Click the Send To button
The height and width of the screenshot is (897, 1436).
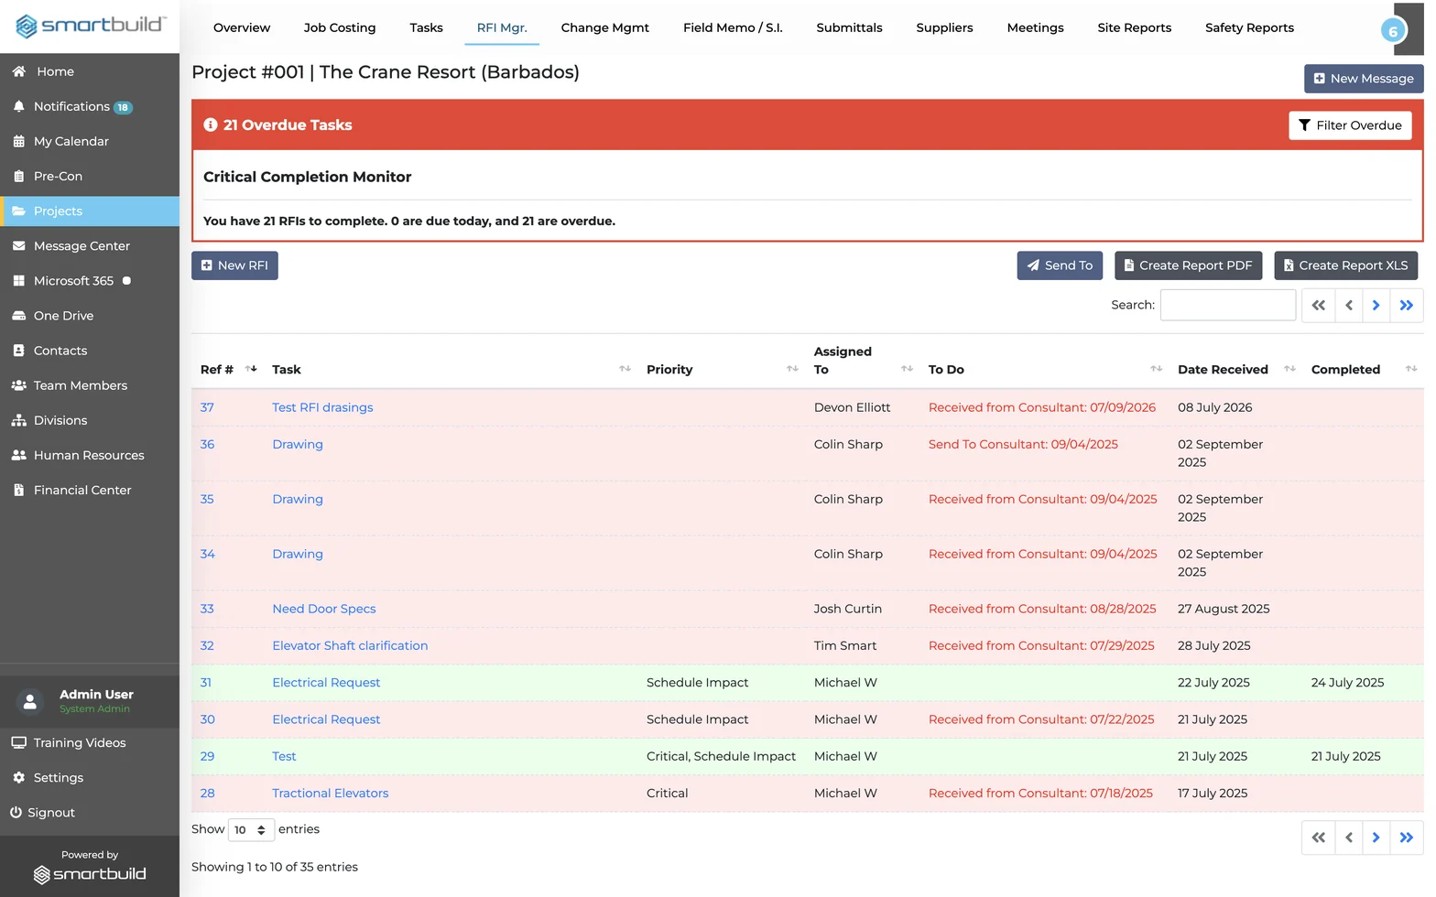(1060, 265)
